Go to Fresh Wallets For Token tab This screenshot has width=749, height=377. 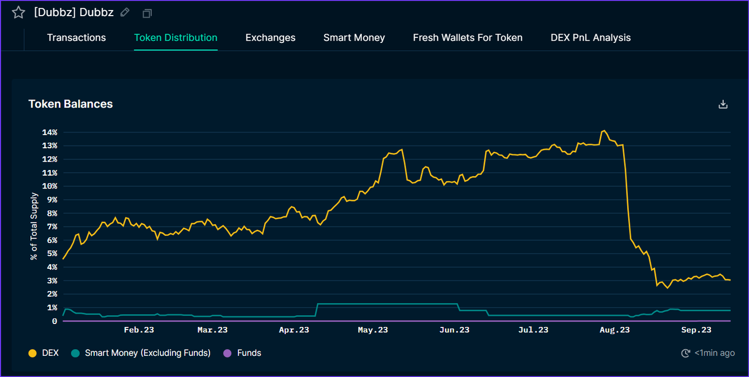tap(468, 37)
